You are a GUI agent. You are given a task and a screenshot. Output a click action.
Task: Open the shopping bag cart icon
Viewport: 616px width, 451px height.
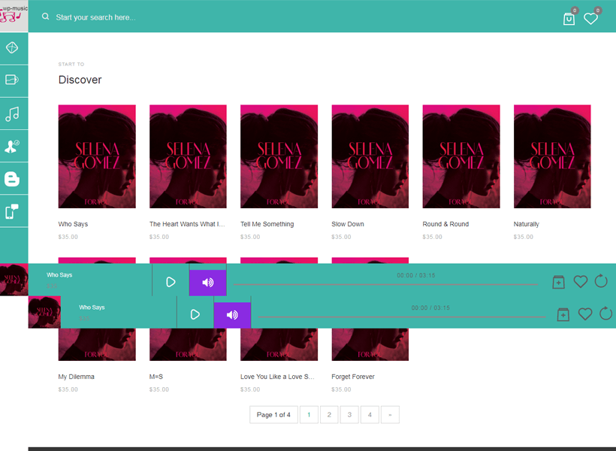(569, 19)
